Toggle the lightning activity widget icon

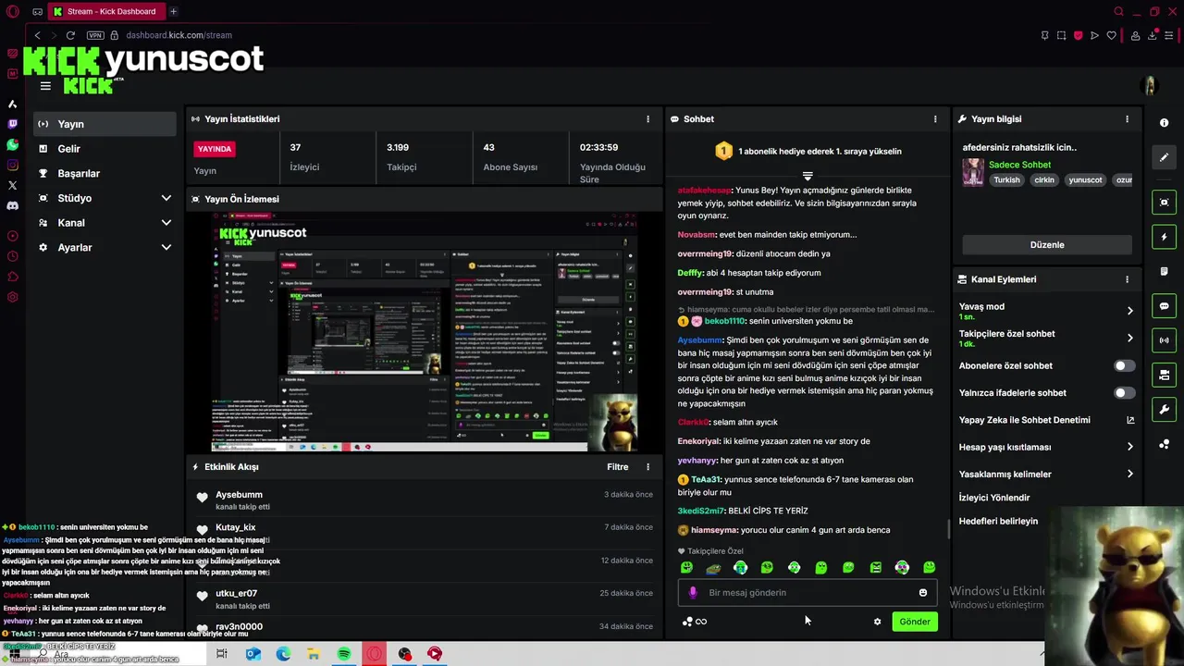(1164, 238)
